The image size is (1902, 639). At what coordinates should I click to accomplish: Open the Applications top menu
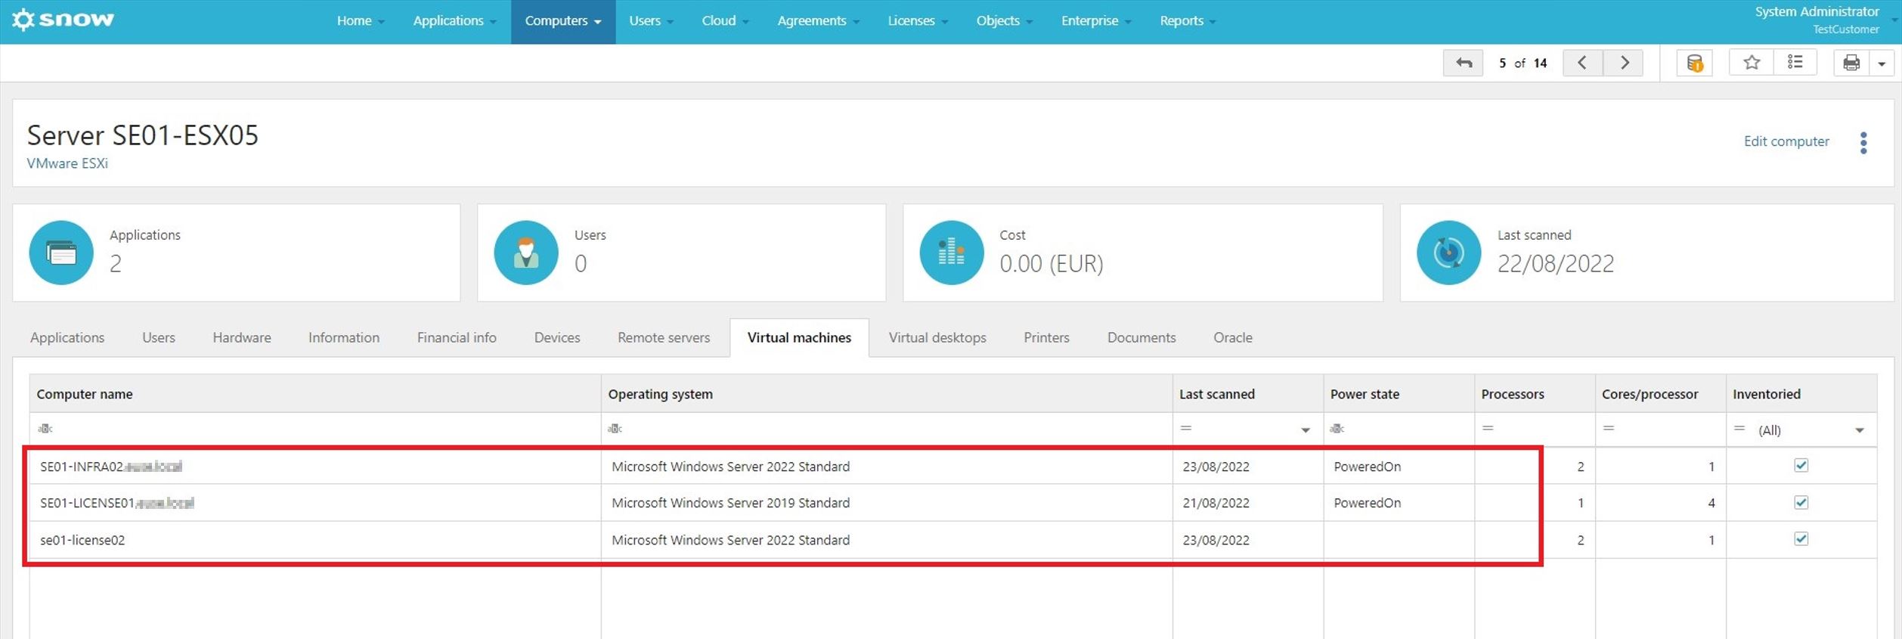[x=454, y=21]
